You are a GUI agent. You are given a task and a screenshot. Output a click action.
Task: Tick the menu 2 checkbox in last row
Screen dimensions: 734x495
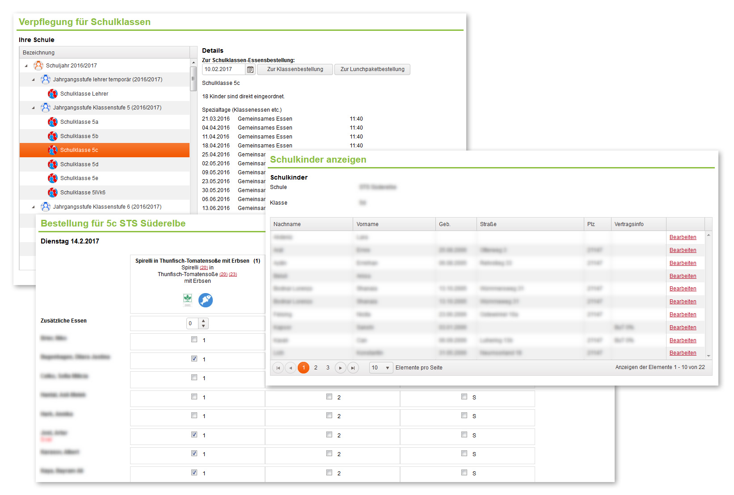tap(329, 472)
